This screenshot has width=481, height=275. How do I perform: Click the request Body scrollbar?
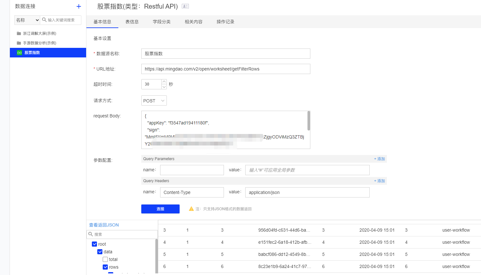tap(308, 121)
